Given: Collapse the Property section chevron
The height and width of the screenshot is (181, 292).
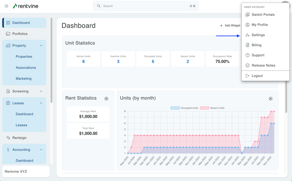Looking at the screenshot, I should pos(41,45).
